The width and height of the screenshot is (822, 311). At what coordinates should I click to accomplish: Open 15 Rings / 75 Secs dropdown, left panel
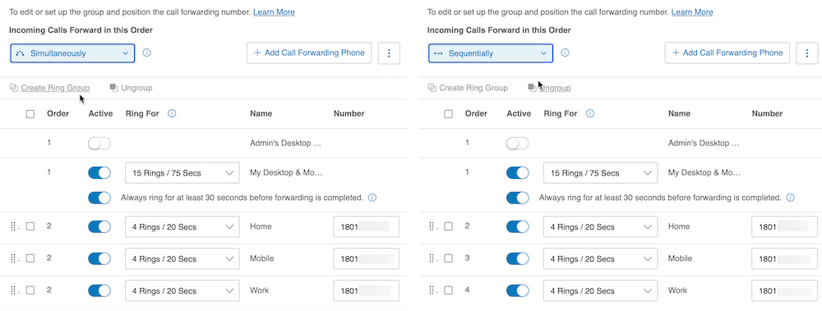click(x=182, y=173)
